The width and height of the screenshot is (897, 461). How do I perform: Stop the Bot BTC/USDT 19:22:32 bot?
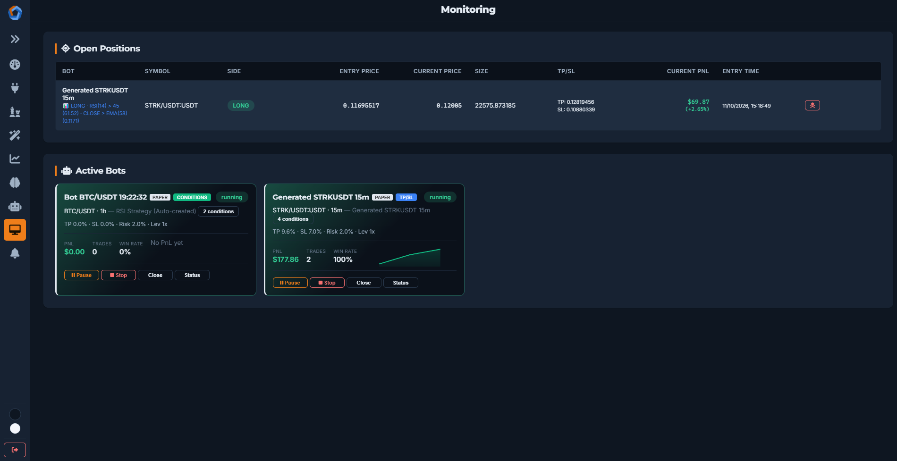tap(118, 275)
